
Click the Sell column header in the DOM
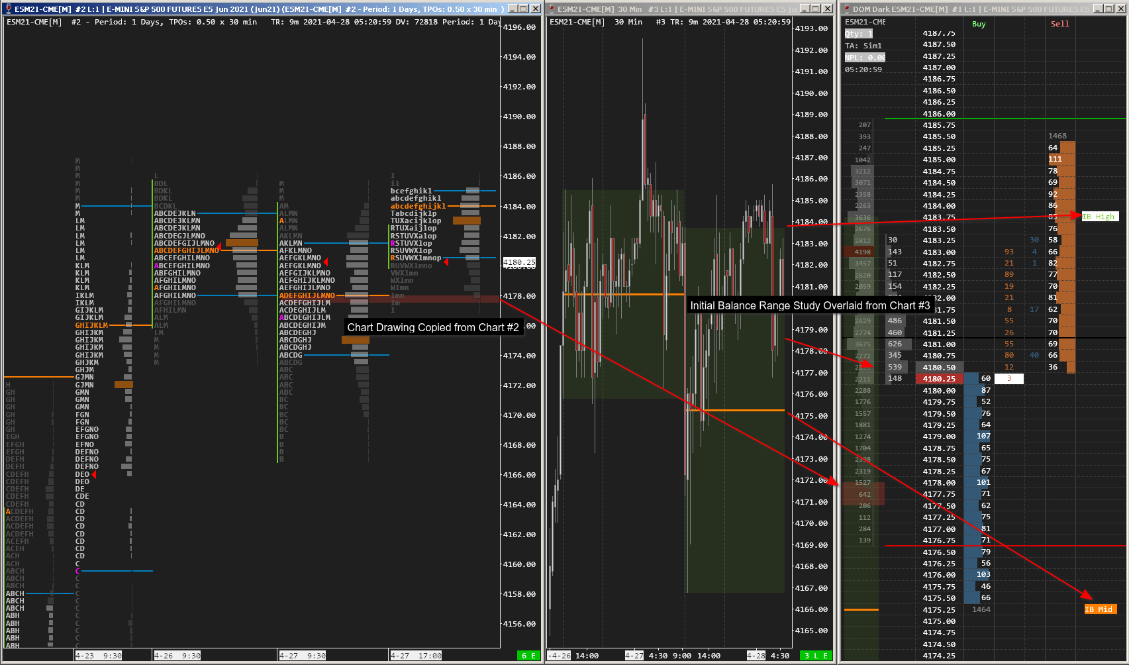1059,24
